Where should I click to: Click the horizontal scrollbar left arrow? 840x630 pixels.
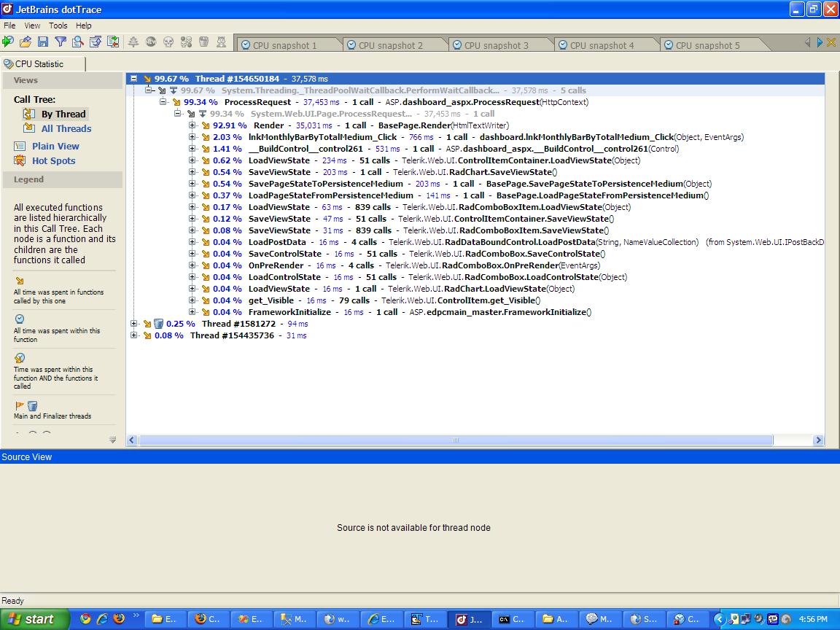[x=132, y=440]
